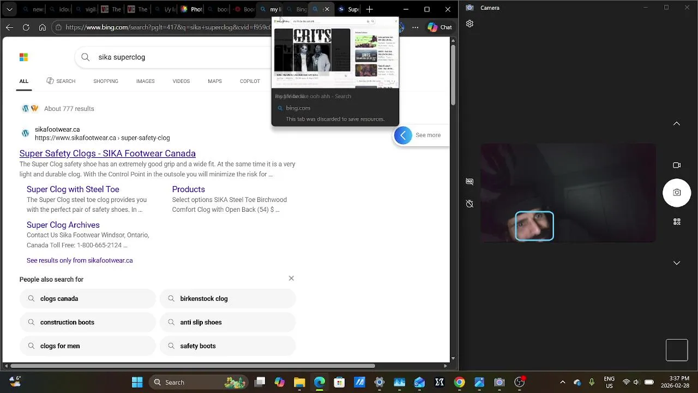Open the Edge tab list dropdown
Image resolution: width=698 pixels, height=393 pixels.
pos(9,9)
